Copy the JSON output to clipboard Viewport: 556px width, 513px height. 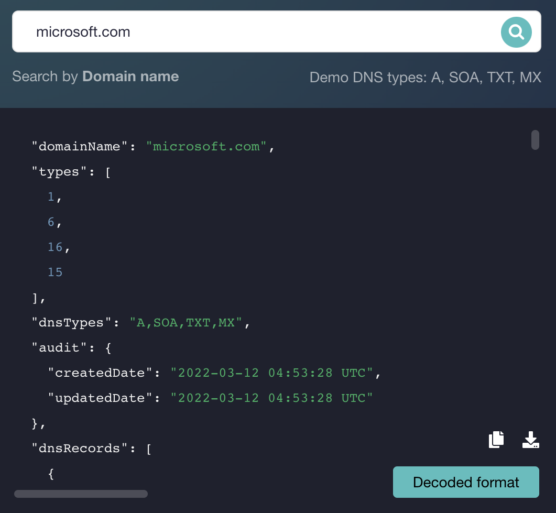point(496,440)
